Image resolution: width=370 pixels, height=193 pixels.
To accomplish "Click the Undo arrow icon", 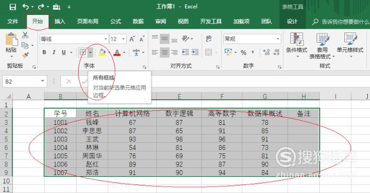I will [x=26, y=7].
